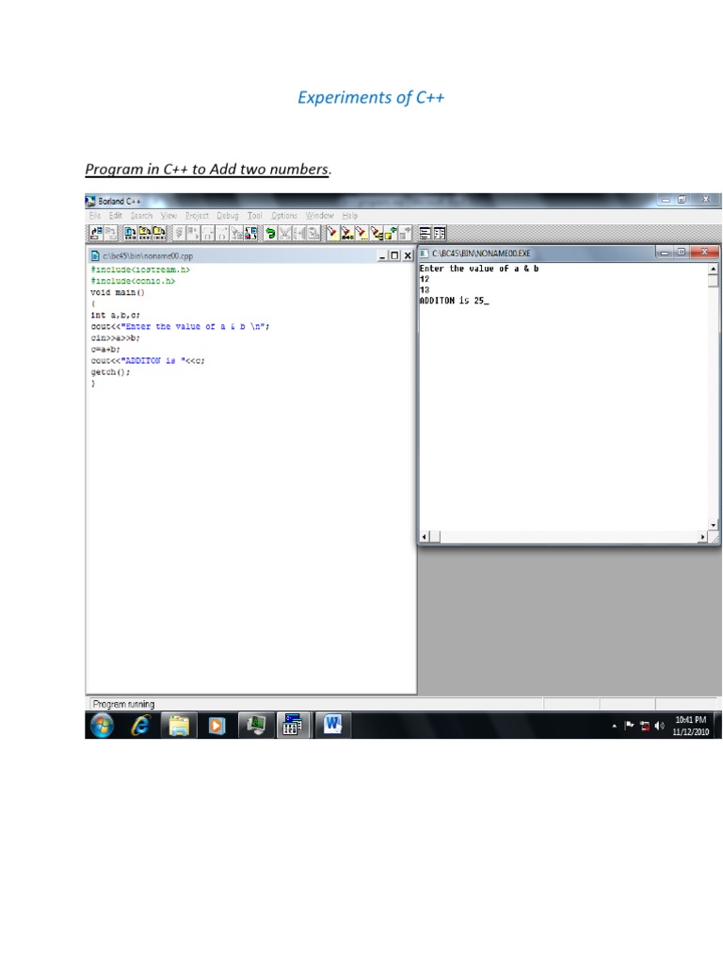Click console scrollbar up arrow

[714, 269]
